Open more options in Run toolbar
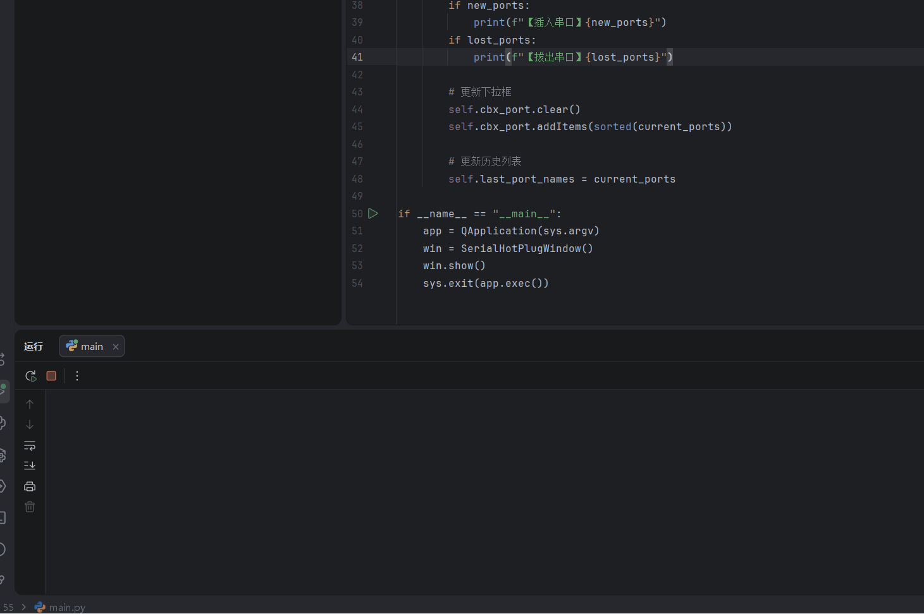Viewport: 924px width, 614px height. 77,376
